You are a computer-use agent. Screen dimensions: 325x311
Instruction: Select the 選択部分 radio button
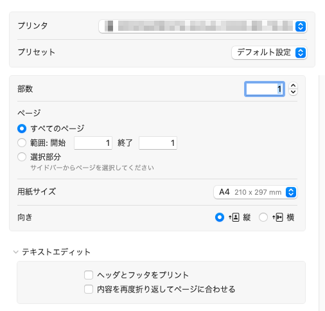(22, 157)
